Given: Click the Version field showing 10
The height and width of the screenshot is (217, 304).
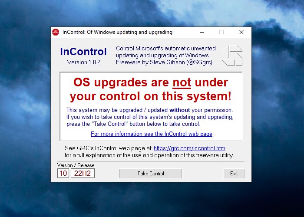Looking at the screenshot, I should point(63,173).
